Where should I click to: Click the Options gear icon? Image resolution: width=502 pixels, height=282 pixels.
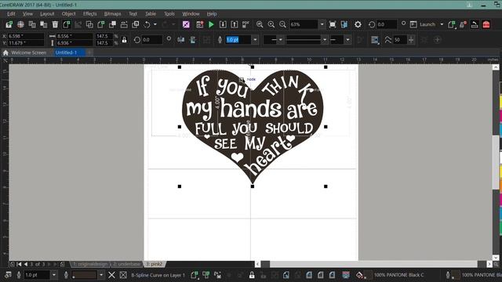coord(358,24)
